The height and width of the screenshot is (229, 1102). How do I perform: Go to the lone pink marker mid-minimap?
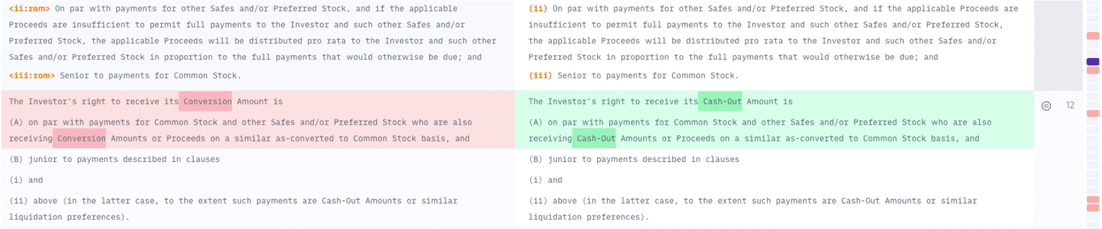coord(1093,113)
